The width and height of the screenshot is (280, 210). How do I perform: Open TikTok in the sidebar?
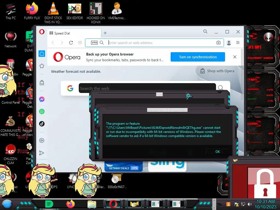42,124
